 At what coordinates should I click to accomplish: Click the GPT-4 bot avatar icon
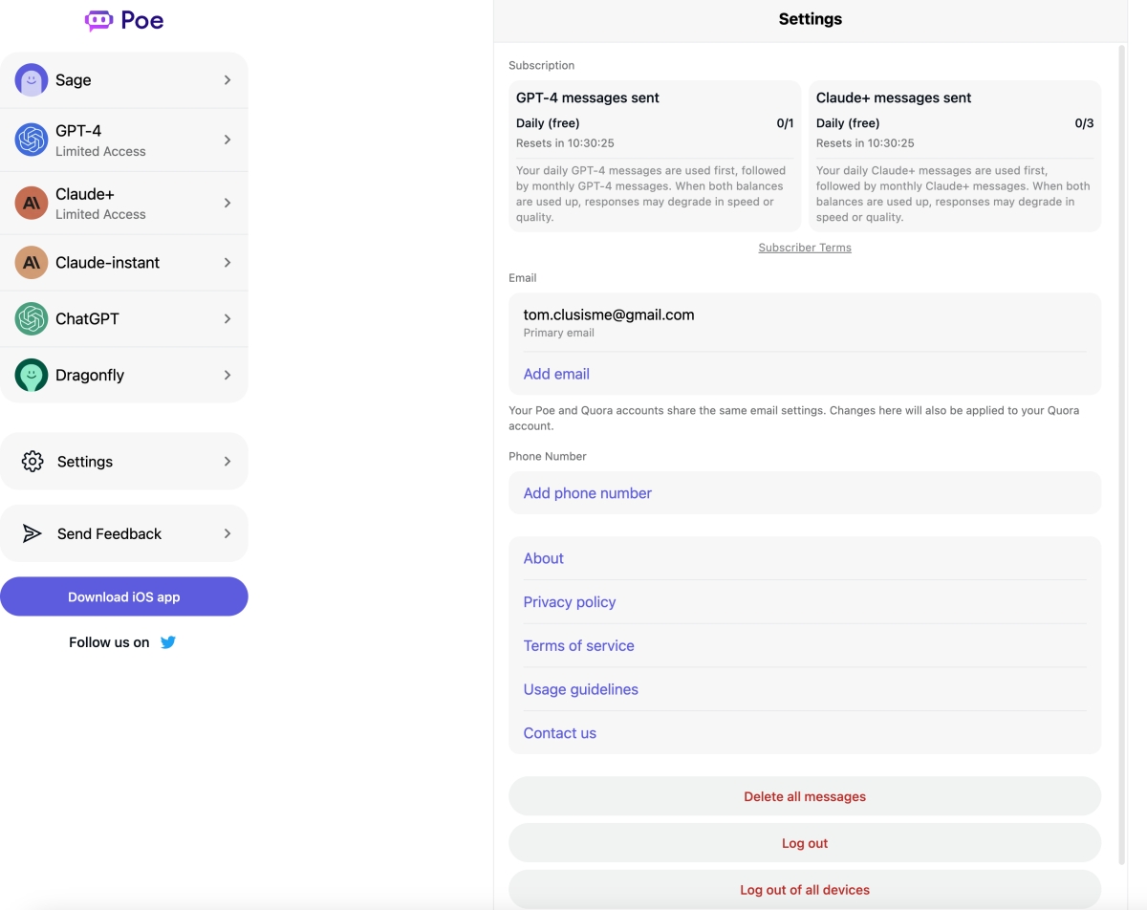(32, 140)
